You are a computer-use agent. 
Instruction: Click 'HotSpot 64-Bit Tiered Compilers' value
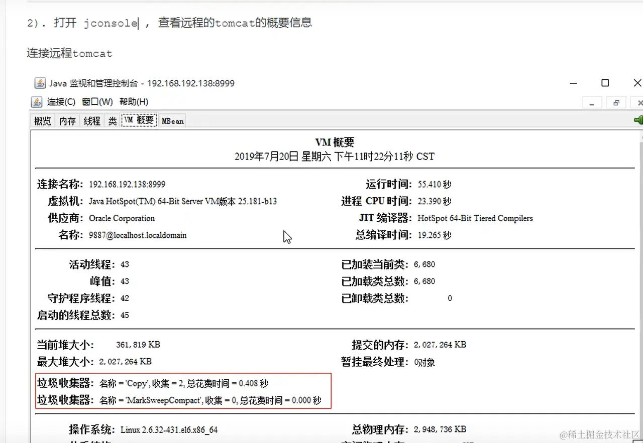click(475, 219)
